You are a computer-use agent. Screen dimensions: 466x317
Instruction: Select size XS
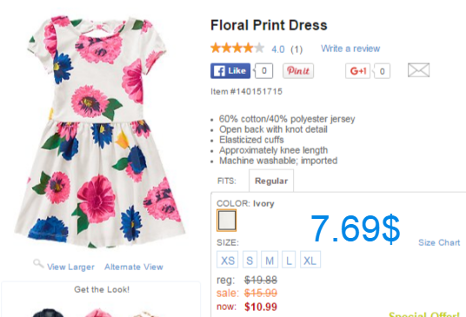228,260
